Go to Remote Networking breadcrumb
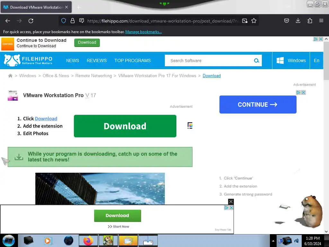Viewport: 329px width, 247px height. coord(93,76)
